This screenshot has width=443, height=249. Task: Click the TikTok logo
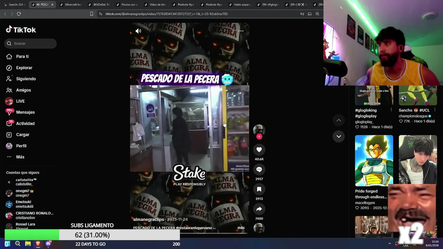[x=21, y=30]
